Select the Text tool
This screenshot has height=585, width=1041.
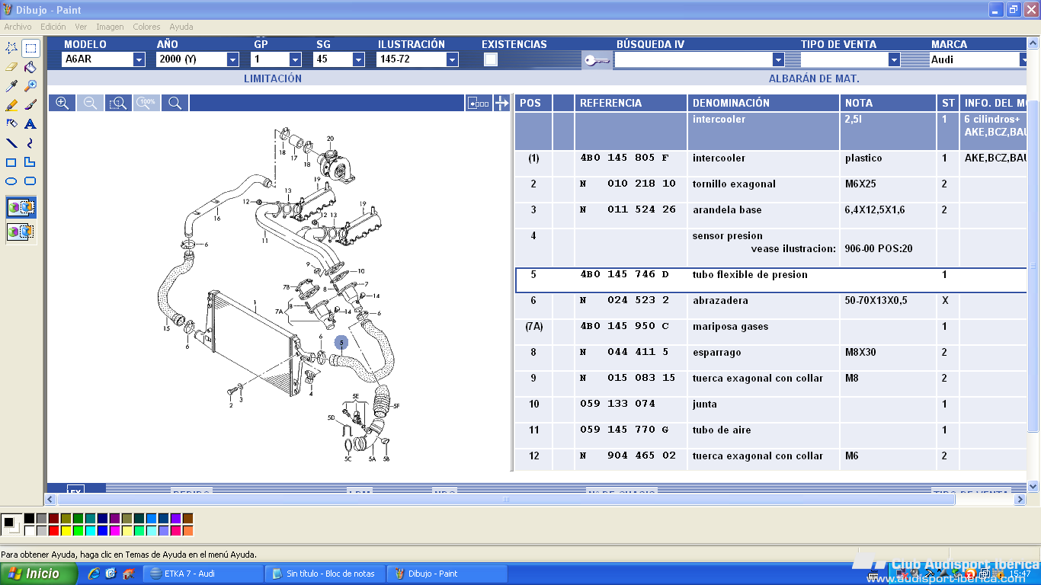point(30,123)
